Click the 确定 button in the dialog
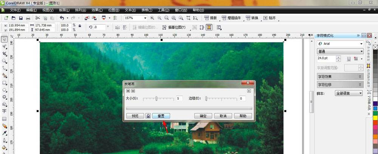The image size is (378, 154). (203, 116)
